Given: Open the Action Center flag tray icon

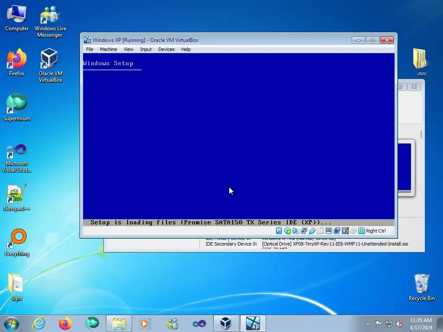Looking at the screenshot, I should (x=378, y=324).
